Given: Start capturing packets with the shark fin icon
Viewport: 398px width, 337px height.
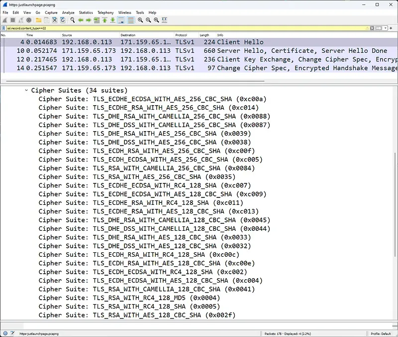Looking at the screenshot, I should tap(5, 20).
